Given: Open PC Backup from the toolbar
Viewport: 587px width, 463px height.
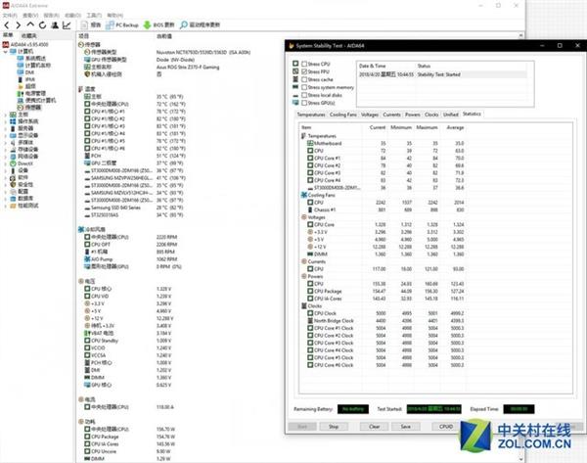Looking at the screenshot, I should (122, 25).
